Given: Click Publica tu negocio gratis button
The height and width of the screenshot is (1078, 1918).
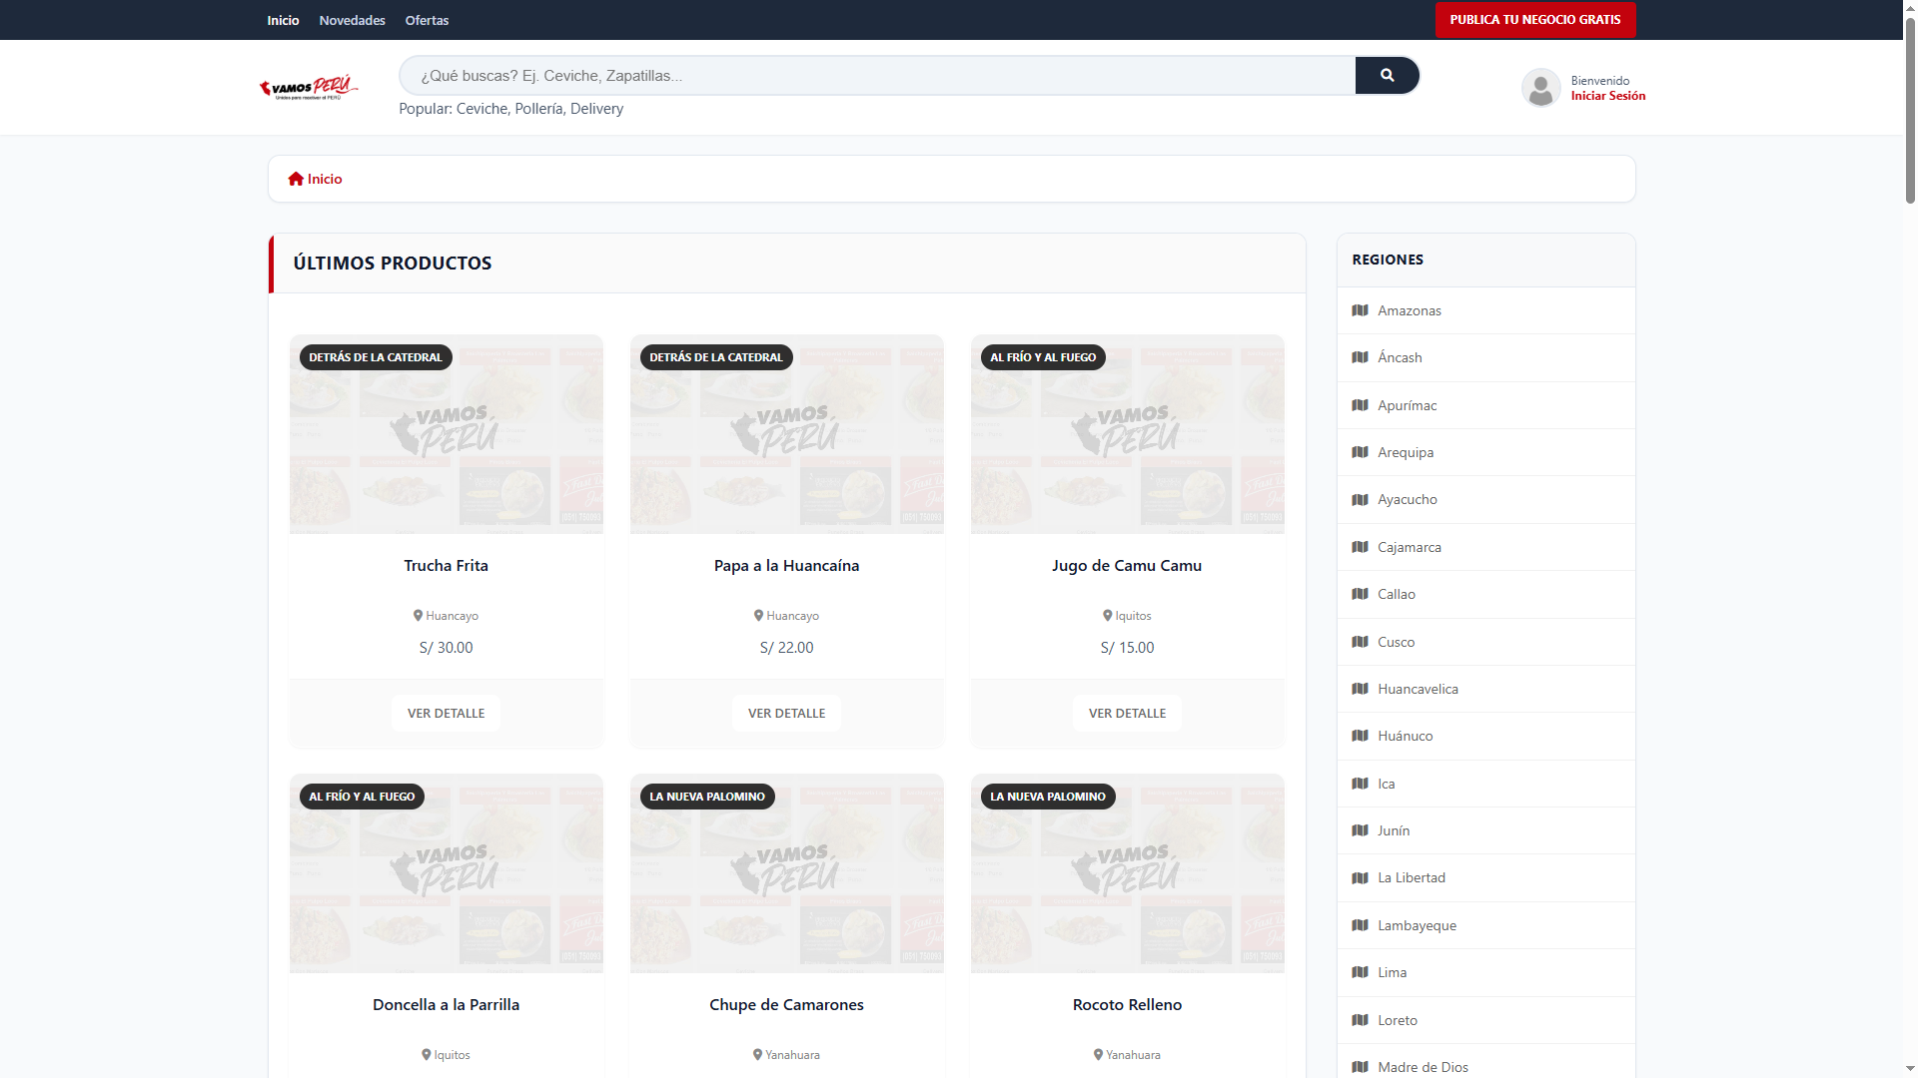Looking at the screenshot, I should 1535,20.
